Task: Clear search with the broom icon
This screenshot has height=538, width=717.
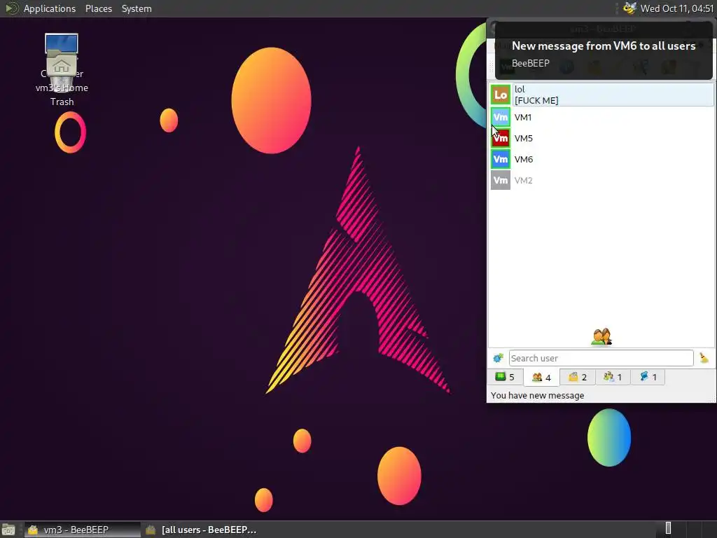Action: click(704, 358)
